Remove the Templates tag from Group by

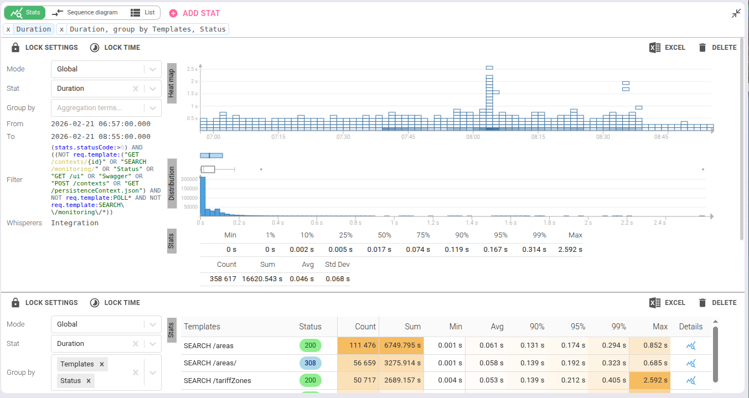click(102, 364)
